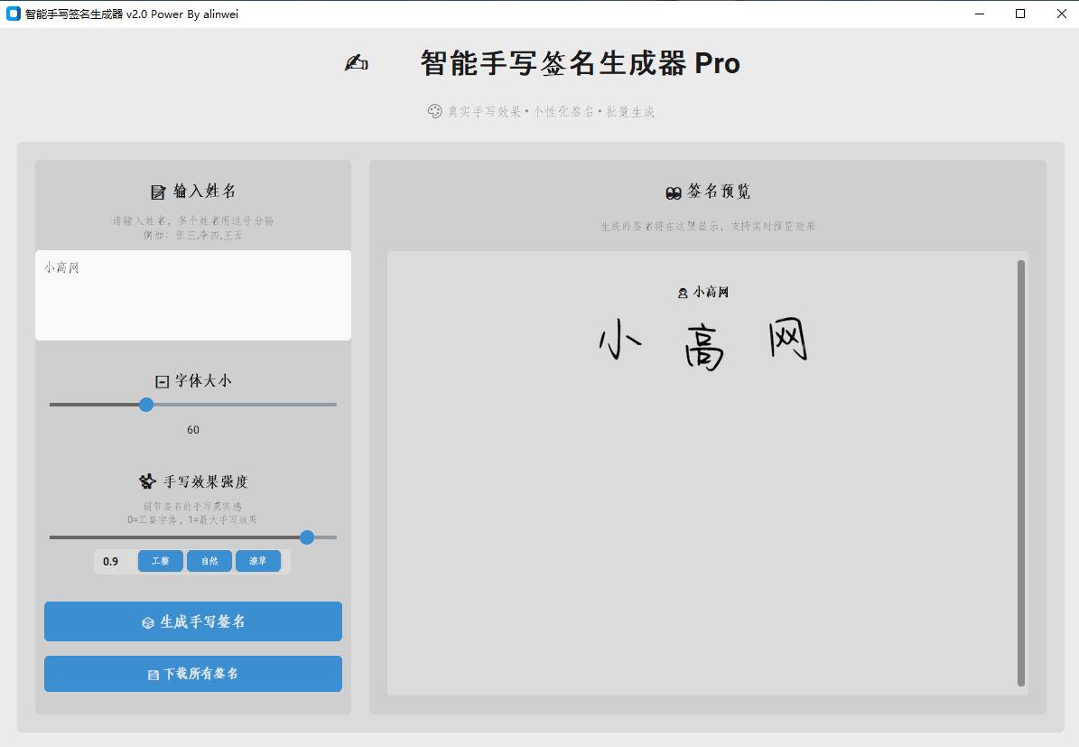Viewport: 1079px width, 747px height.
Task: Click the 输入姓名 heading text
Action: pyautogui.click(x=204, y=191)
